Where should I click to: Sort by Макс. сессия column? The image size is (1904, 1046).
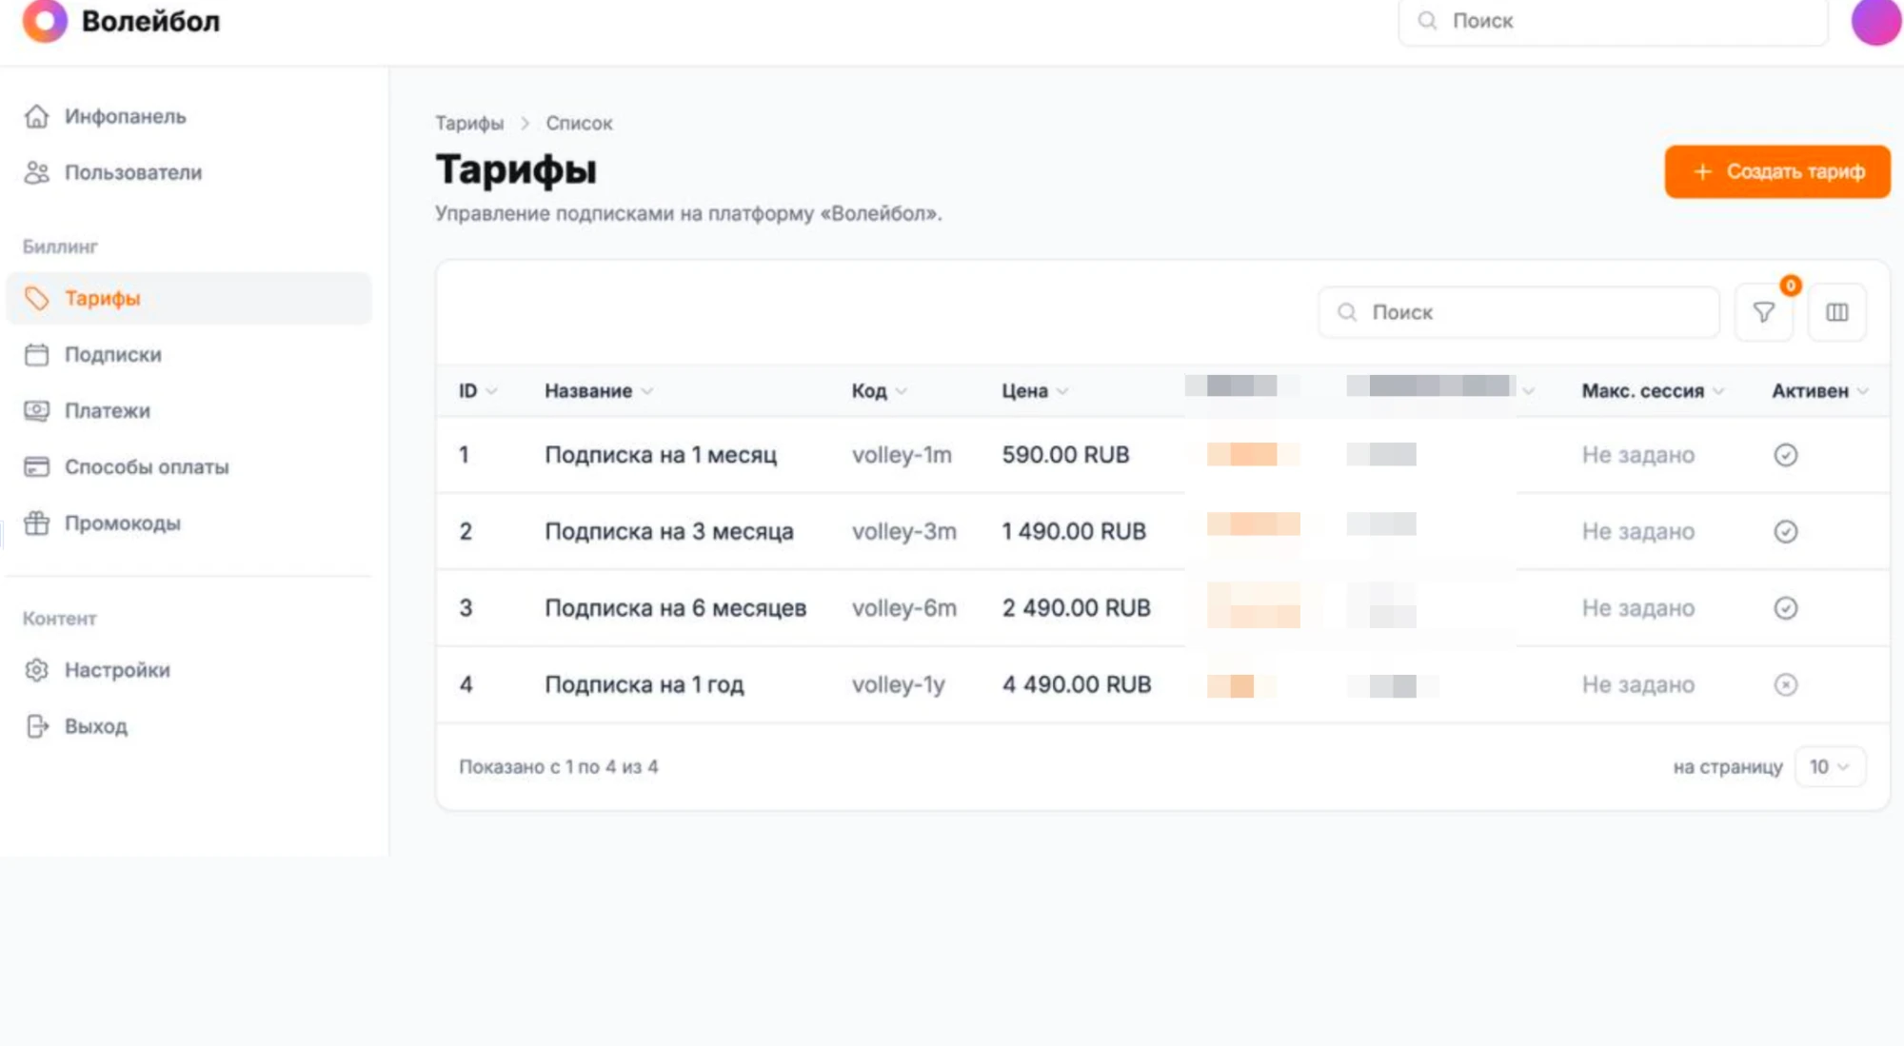1653,390
